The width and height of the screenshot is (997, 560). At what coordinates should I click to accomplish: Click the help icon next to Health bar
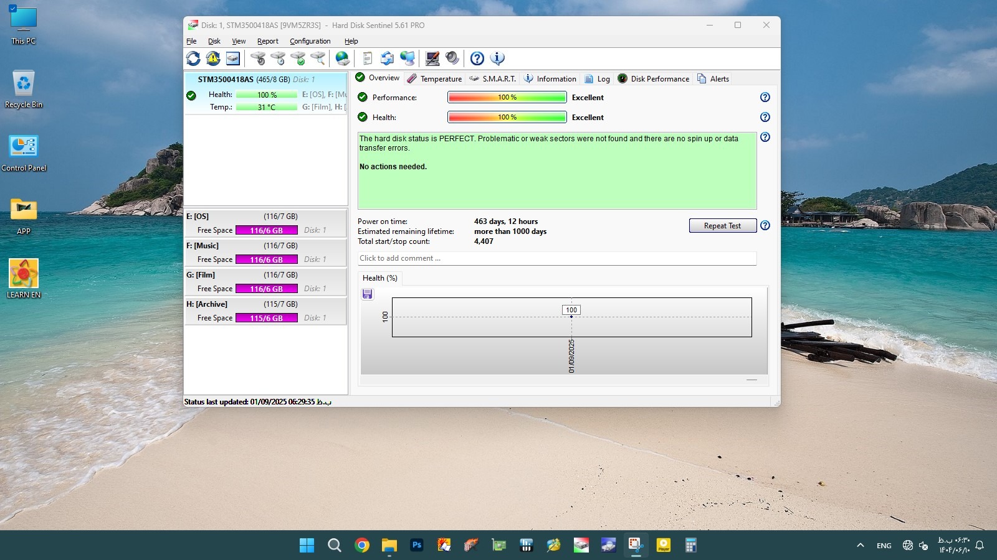click(765, 117)
